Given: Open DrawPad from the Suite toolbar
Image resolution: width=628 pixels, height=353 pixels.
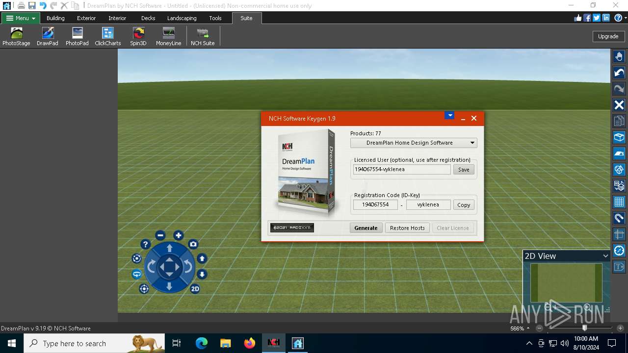Looking at the screenshot, I should coord(48,37).
